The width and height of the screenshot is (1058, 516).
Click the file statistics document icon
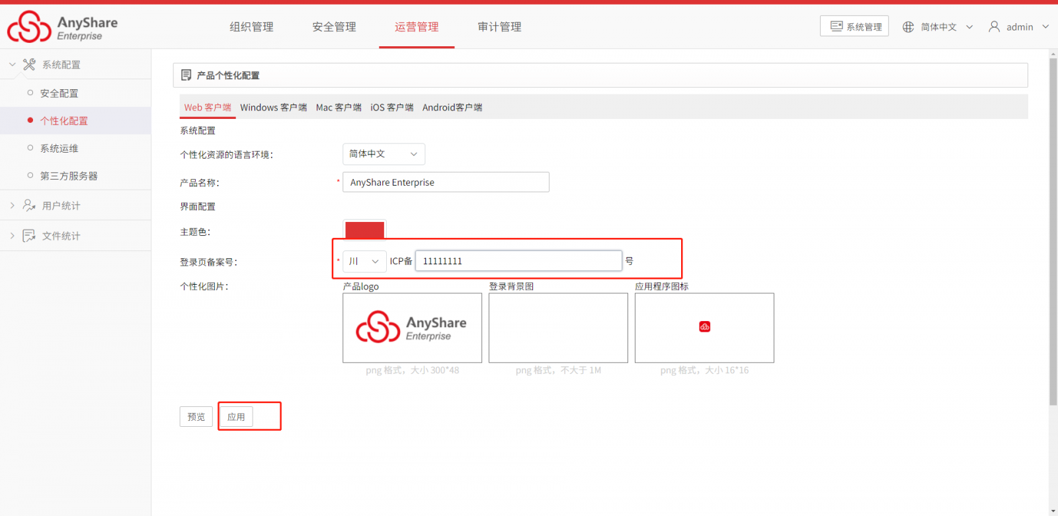[29, 236]
